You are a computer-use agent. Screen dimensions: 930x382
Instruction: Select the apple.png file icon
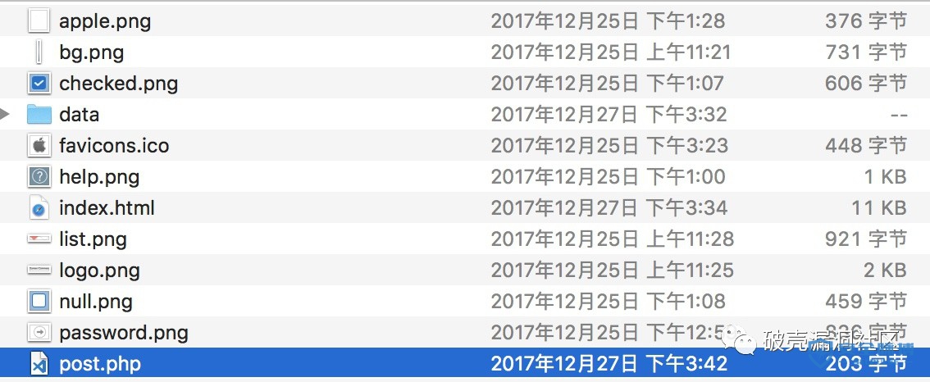point(39,21)
